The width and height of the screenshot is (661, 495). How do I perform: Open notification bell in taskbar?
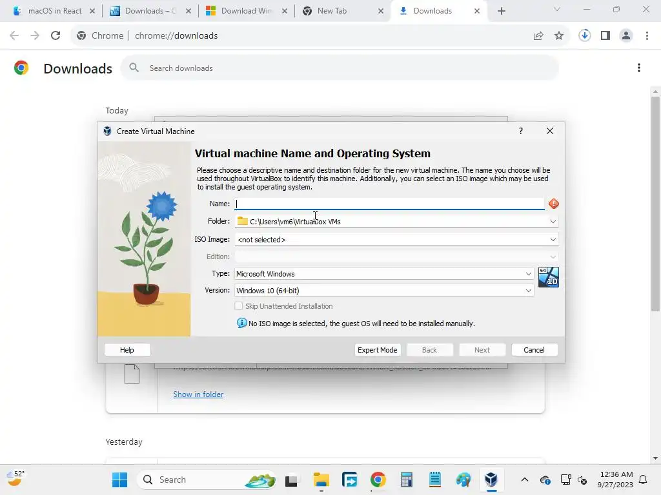click(644, 480)
